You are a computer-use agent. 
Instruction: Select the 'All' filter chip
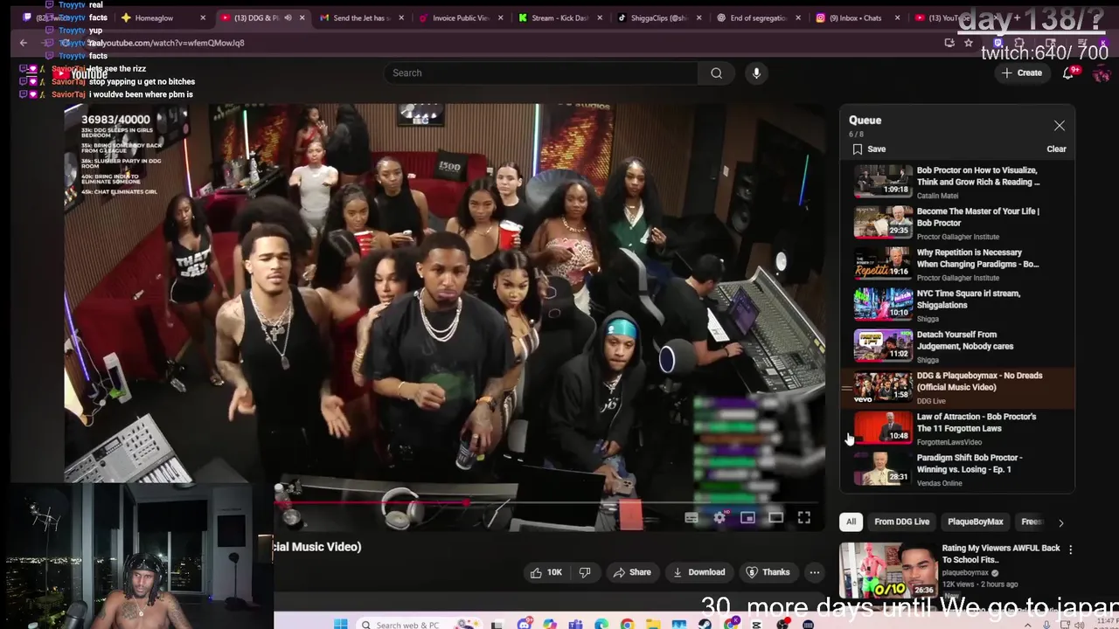[x=851, y=522]
